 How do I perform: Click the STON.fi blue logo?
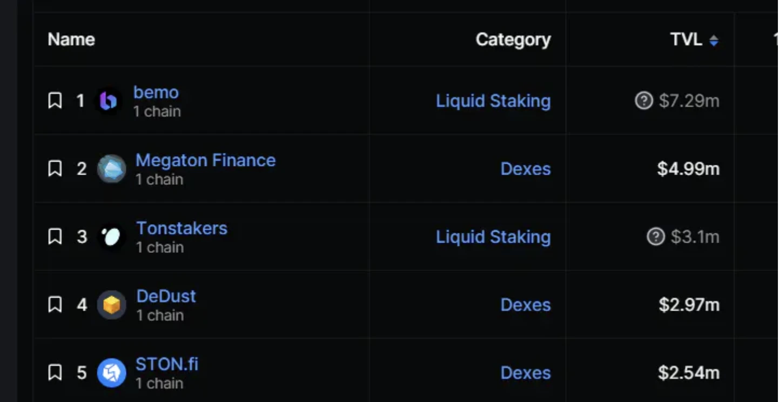(x=111, y=373)
